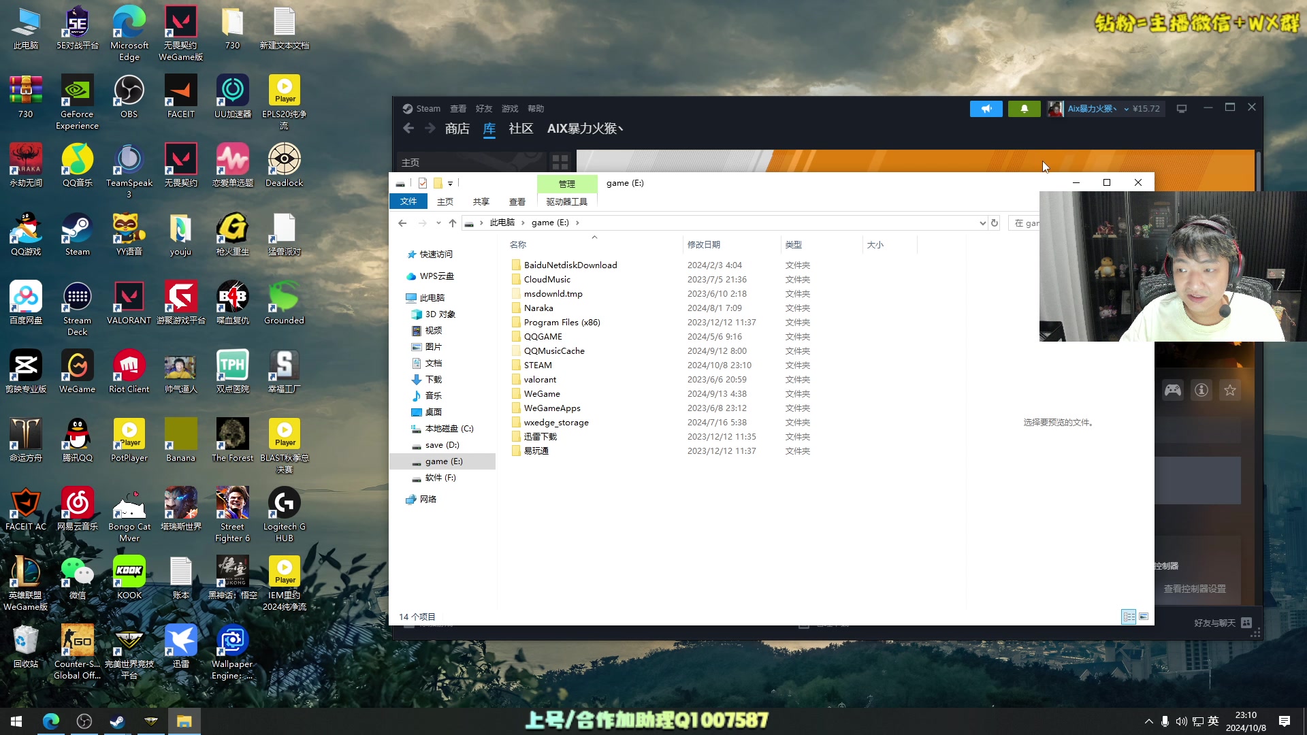Open the 驱动器工具 ribbon tab
The height and width of the screenshot is (735, 1307).
(x=566, y=201)
